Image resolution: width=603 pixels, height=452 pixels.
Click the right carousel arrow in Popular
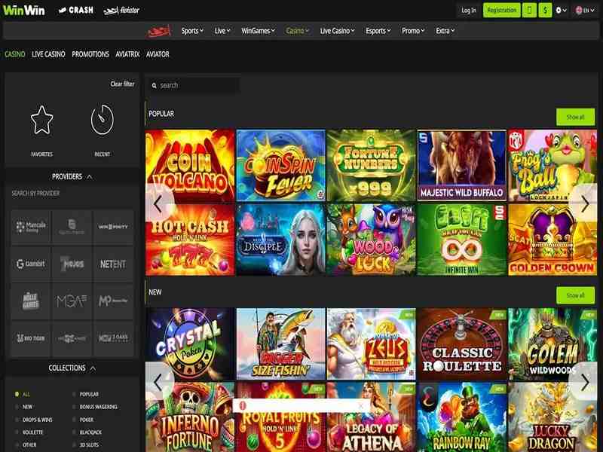pos(585,202)
